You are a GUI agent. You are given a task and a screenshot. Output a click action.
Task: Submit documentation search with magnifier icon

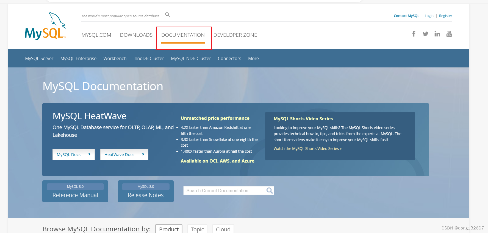click(x=270, y=191)
